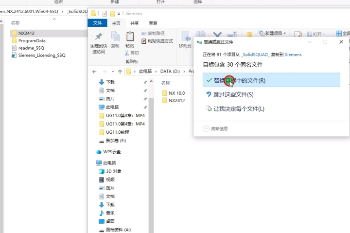Screen dimensions: 350x233
Task: Open the quick access toolbar customize arrow
Action: point(119,14)
